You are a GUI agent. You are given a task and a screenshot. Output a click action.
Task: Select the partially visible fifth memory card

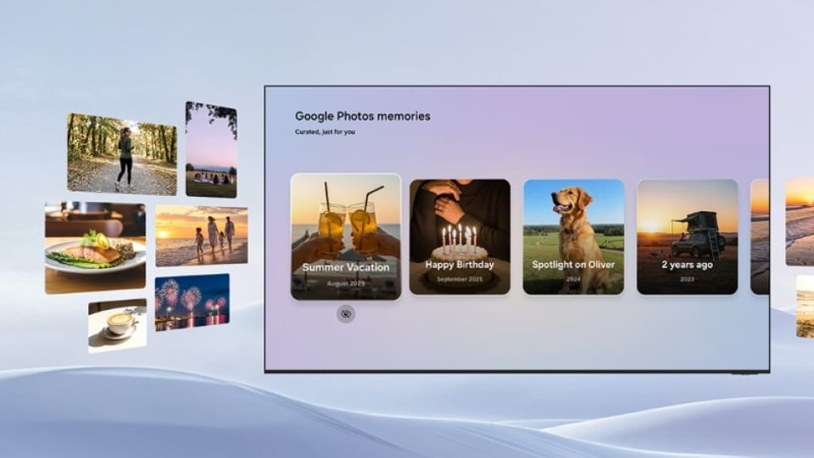(760, 237)
